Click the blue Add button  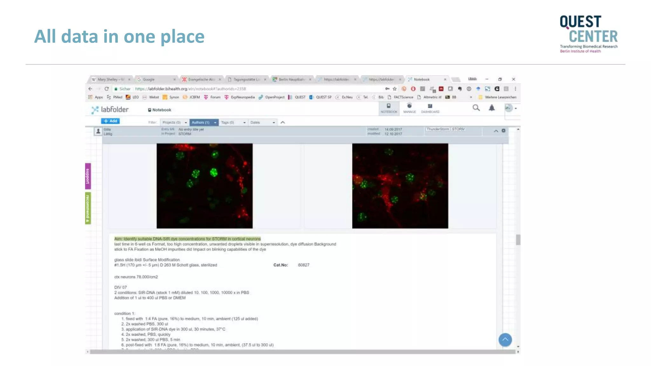(110, 121)
